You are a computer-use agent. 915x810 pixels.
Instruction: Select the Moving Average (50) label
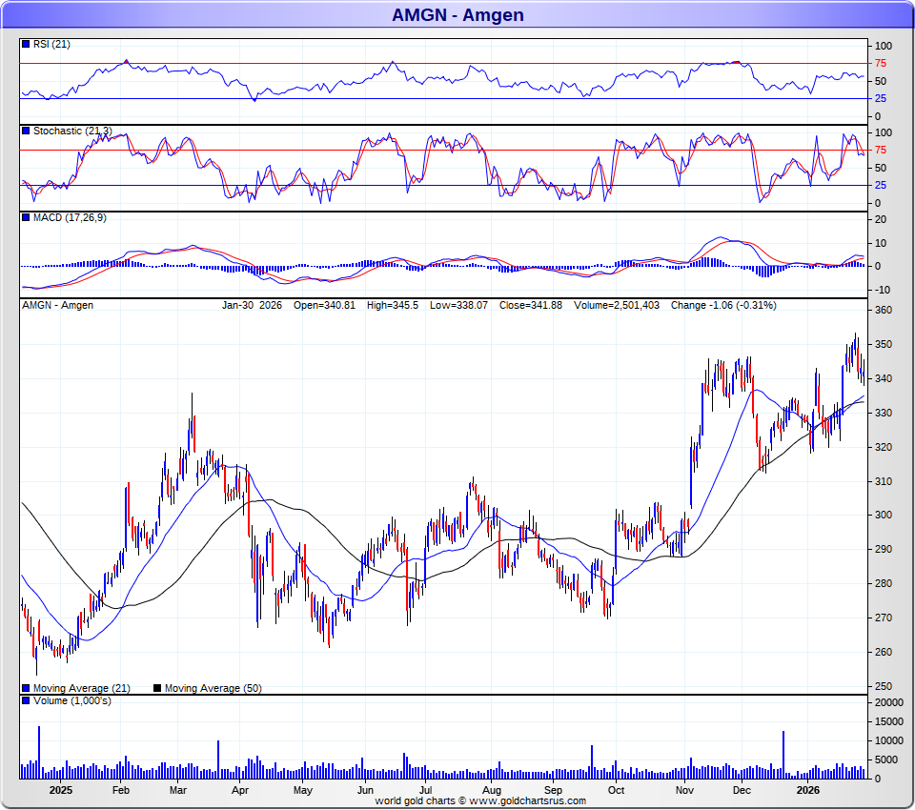tap(213, 689)
